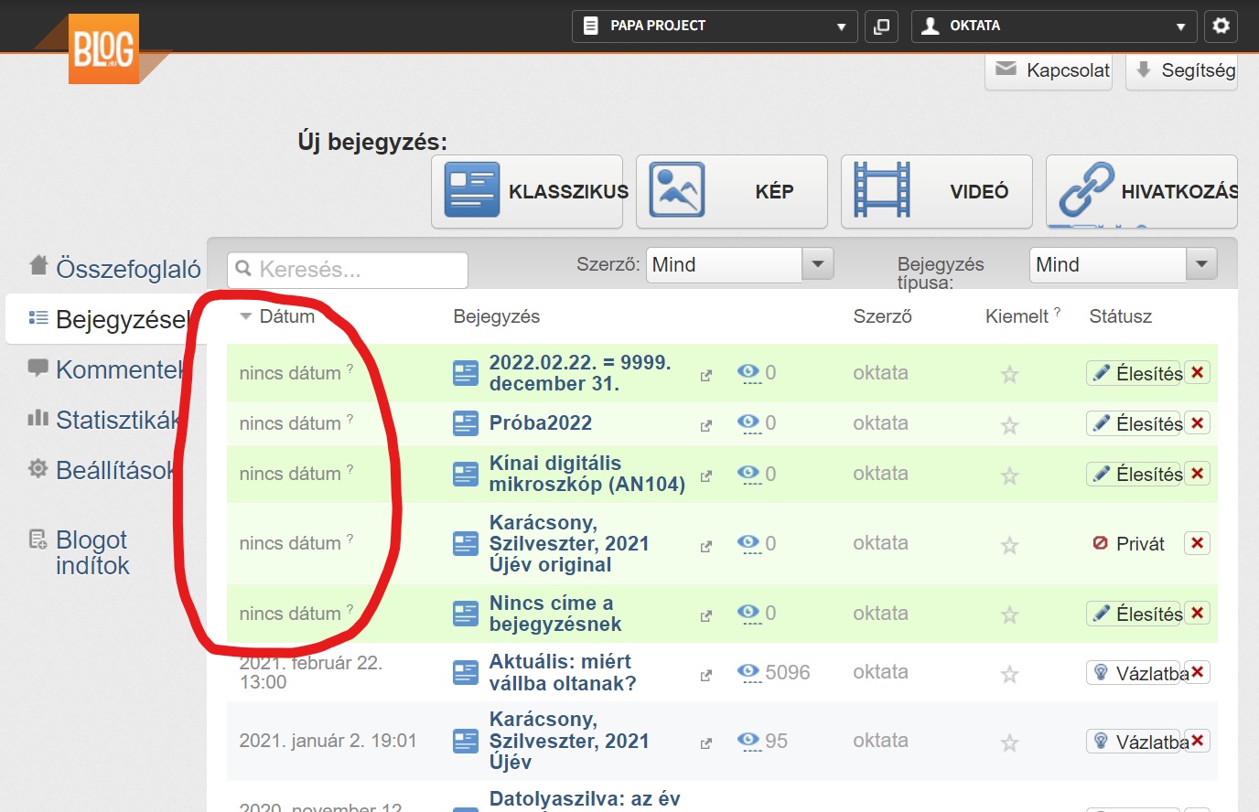Open 'Nincs címe a bejegyzésnek' post
This screenshot has width=1259, height=812.
click(x=555, y=614)
